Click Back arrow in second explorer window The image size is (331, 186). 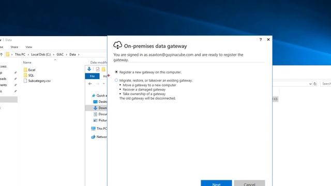pos(90,84)
